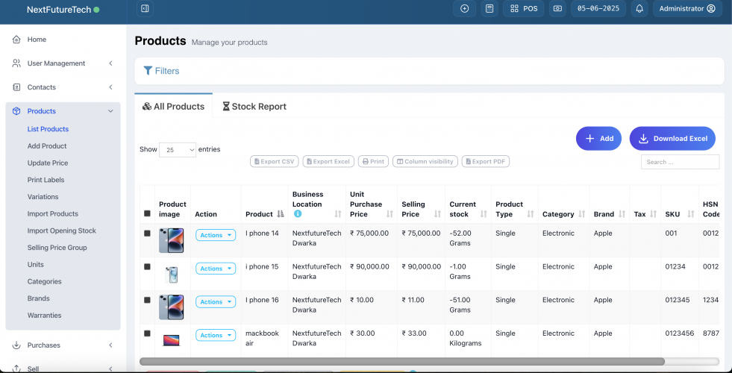Screen dimensions: 732x373
Task: Check the I phone 16 row checkbox
Action: (147, 300)
